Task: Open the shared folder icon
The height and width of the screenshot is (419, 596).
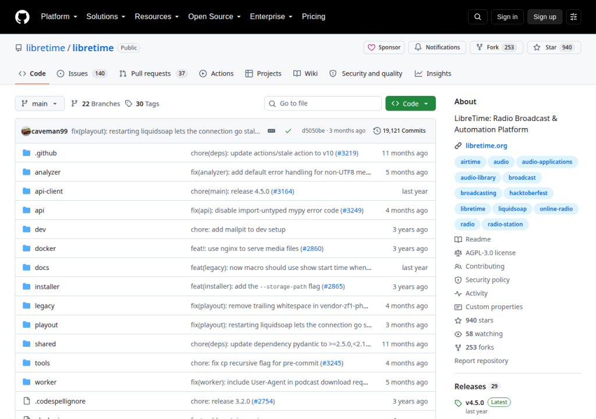Action: (x=26, y=344)
